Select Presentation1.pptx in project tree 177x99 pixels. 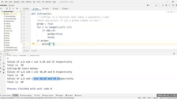(x=12, y=50)
